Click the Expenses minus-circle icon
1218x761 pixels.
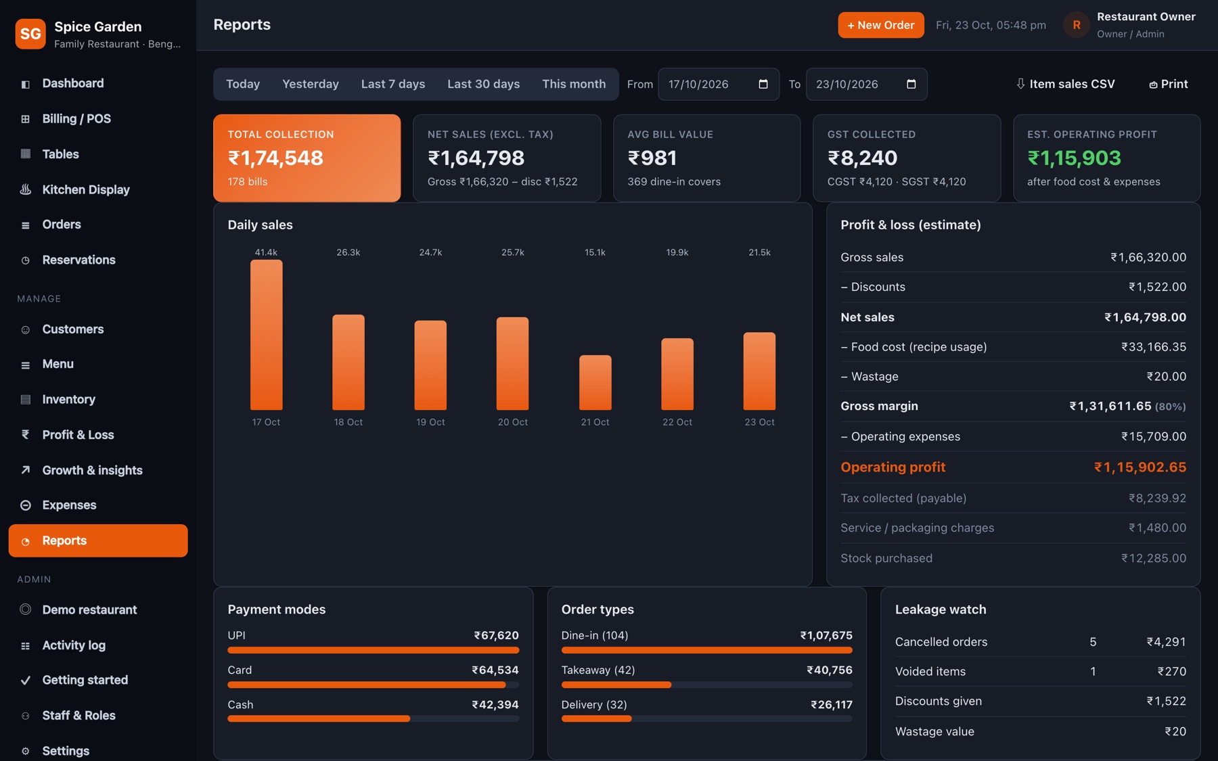[25, 505]
